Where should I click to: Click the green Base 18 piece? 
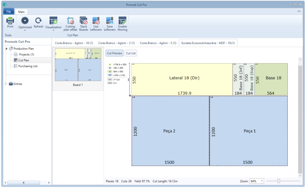(x=271, y=79)
